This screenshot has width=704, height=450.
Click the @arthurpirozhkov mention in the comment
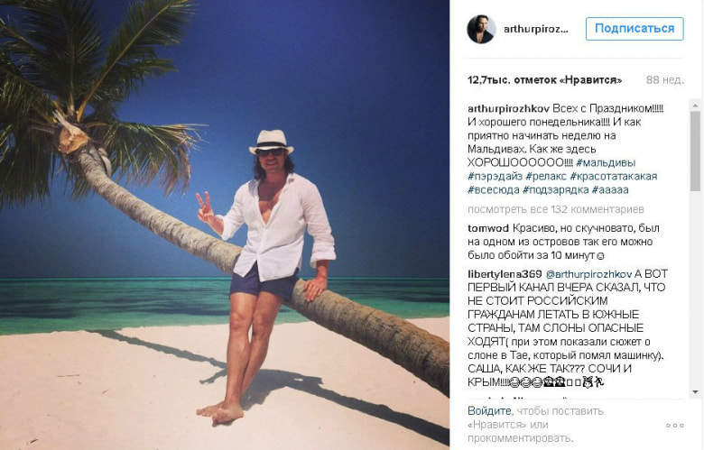588,274
